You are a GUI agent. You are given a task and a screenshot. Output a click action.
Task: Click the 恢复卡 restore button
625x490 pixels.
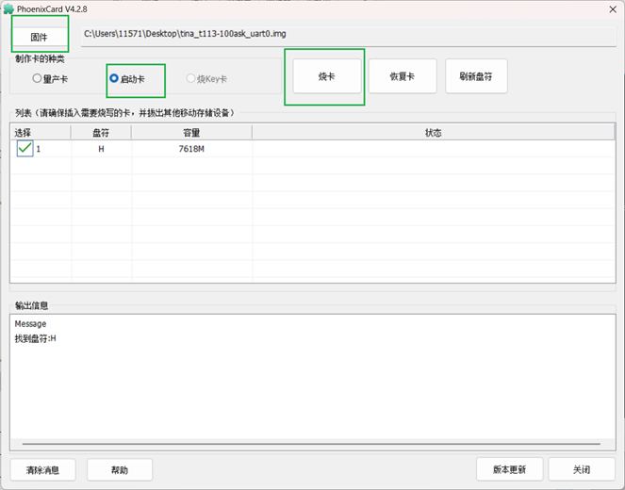click(403, 76)
